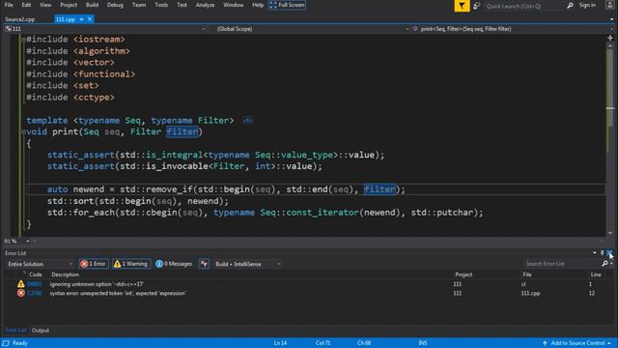This screenshot has width=618, height=348.
Task: Open the Project menu
Action: (x=69, y=5)
